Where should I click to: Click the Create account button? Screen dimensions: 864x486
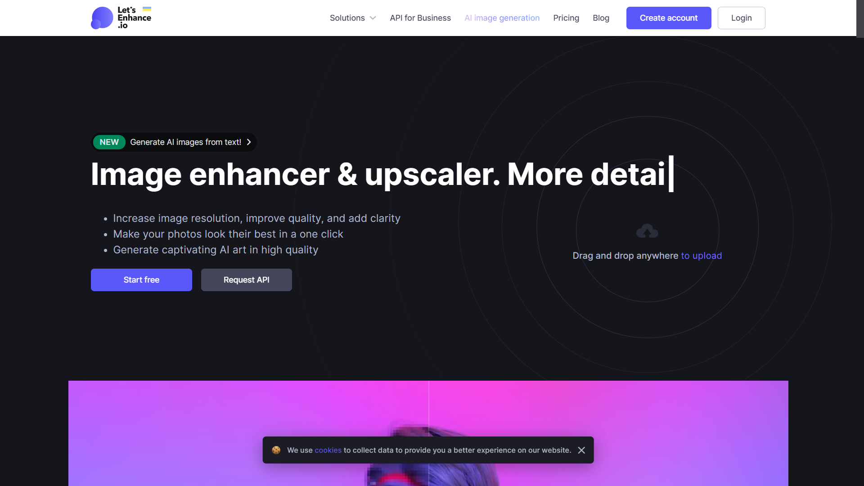[x=668, y=17]
